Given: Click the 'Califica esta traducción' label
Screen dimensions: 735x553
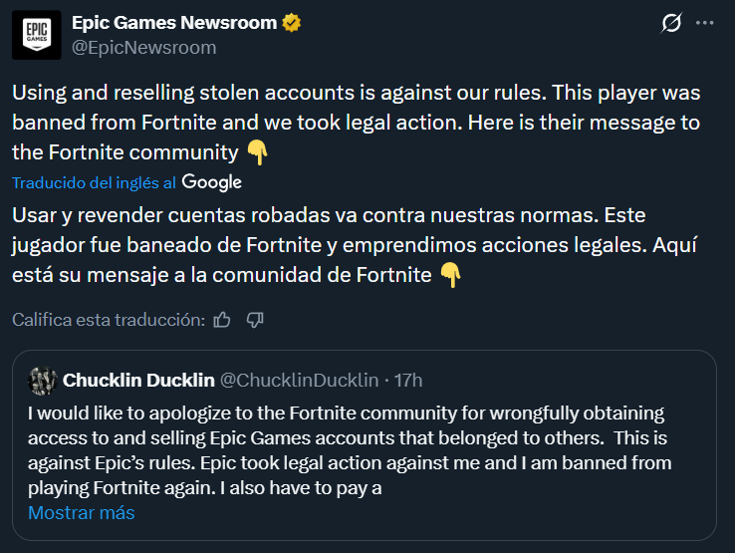Looking at the screenshot, I should [109, 320].
